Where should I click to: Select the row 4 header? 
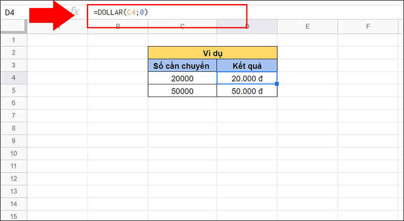point(13,78)
